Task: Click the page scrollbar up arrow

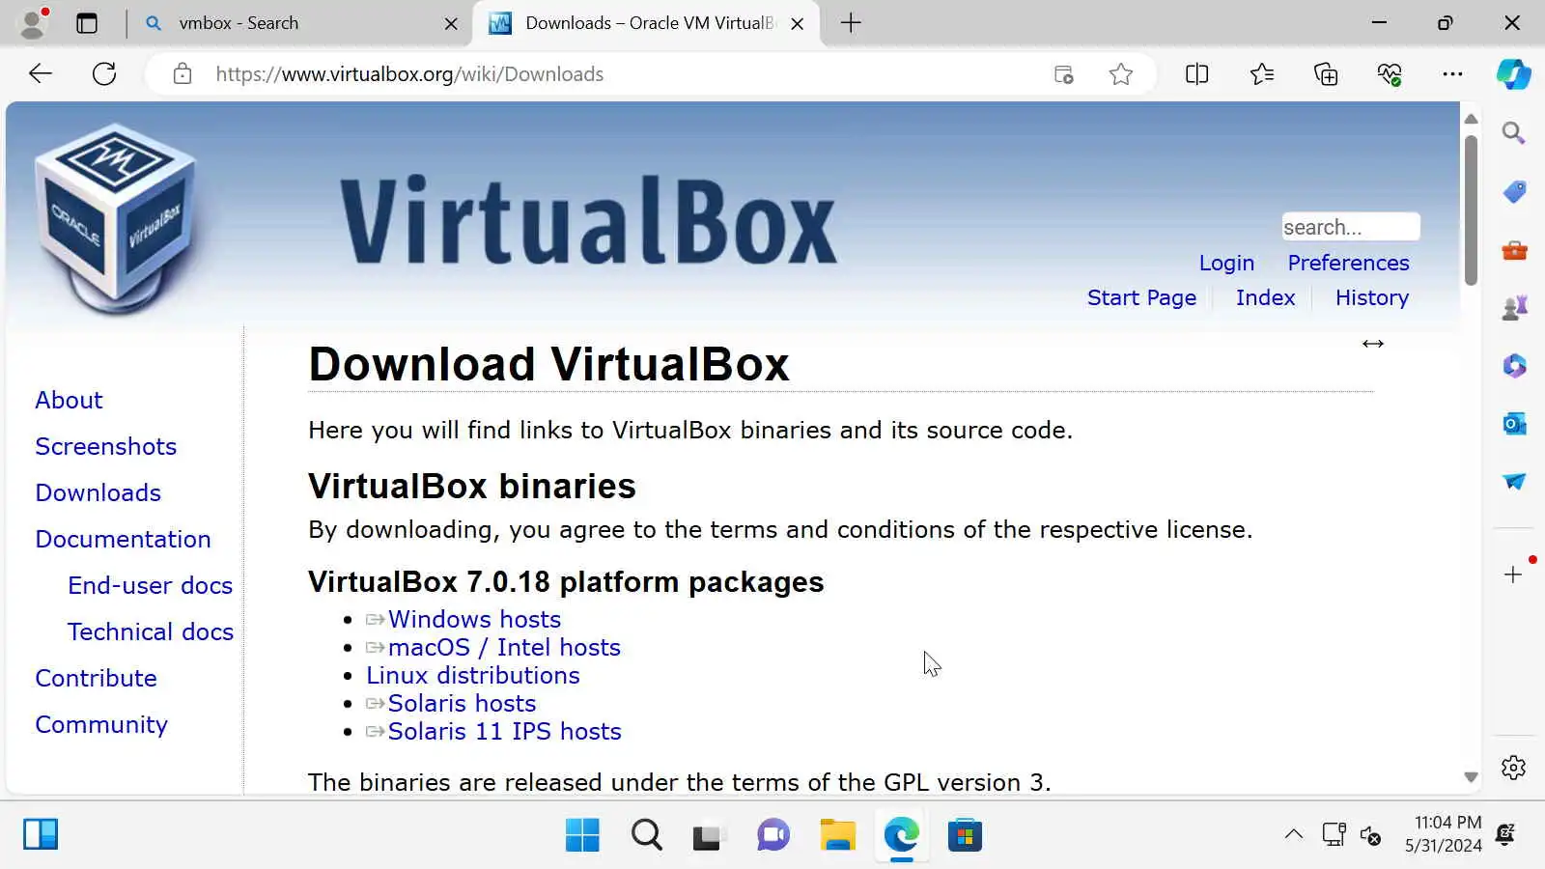Action: [1471, 119]
